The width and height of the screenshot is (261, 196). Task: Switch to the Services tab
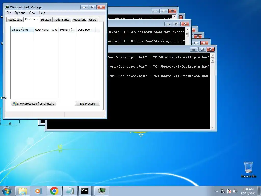[46, 20]
